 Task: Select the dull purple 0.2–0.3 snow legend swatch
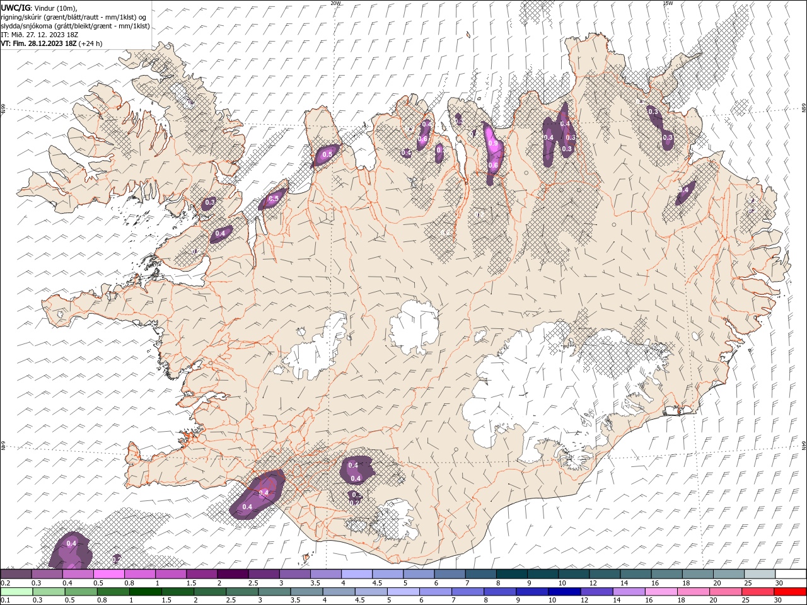[16, 574]
